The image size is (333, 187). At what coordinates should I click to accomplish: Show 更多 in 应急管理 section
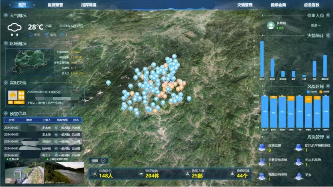(298, 176)
